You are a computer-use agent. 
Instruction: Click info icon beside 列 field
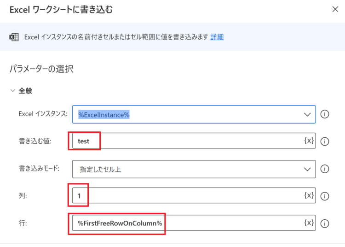325,196
